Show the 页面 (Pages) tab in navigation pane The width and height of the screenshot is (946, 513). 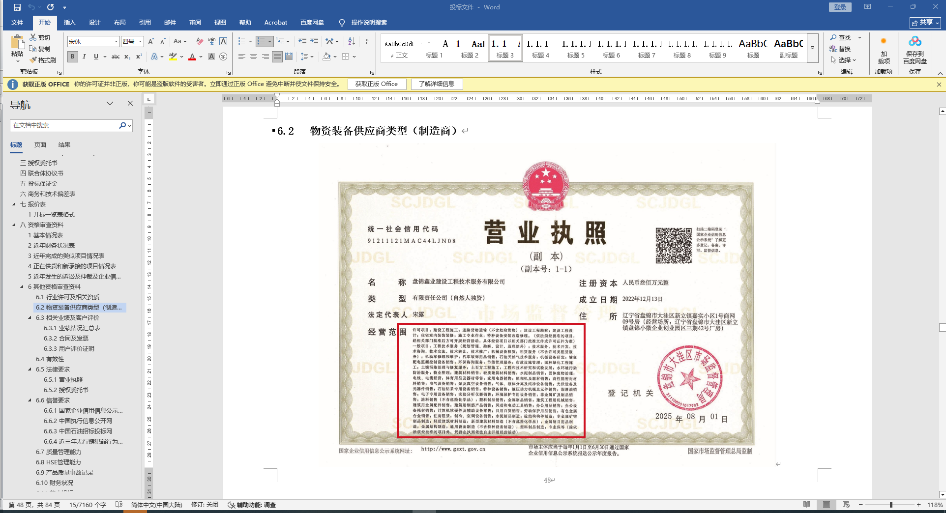point(40,145)
